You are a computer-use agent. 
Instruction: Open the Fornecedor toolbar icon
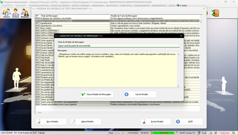(x=15, y=13)
